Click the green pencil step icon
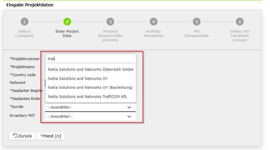The image size is (270, 150). pyautogui.click(x=67, y=22)
